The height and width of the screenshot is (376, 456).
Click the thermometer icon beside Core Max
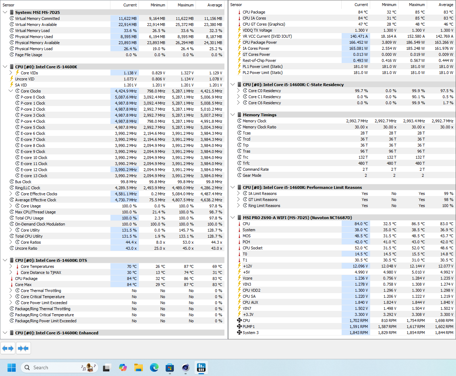pyautogui.click(x=12, y=285)
